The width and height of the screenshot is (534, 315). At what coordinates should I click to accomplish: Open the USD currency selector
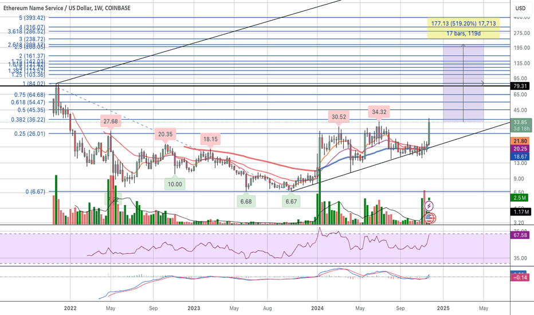tap(520, 8)
